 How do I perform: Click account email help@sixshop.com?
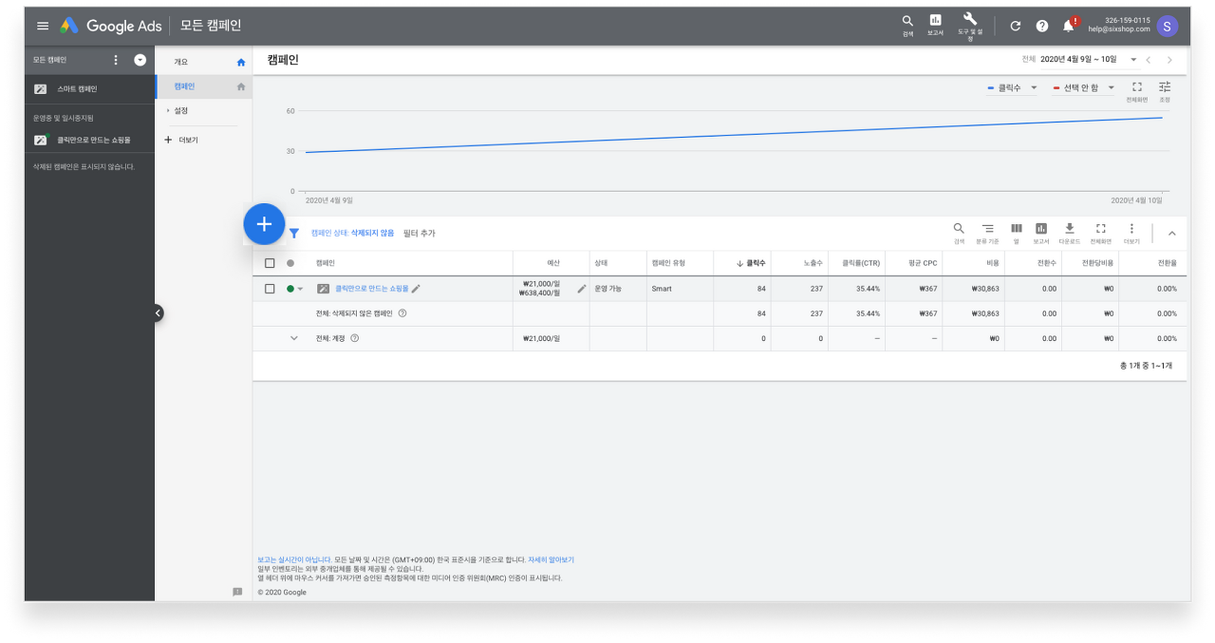tap(1118, 29)
